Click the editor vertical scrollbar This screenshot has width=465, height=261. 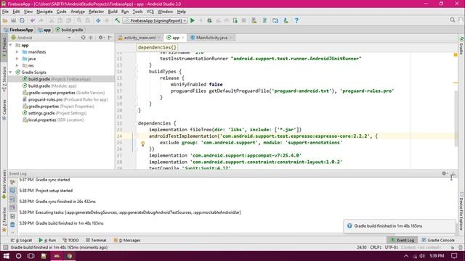[456, 118]
